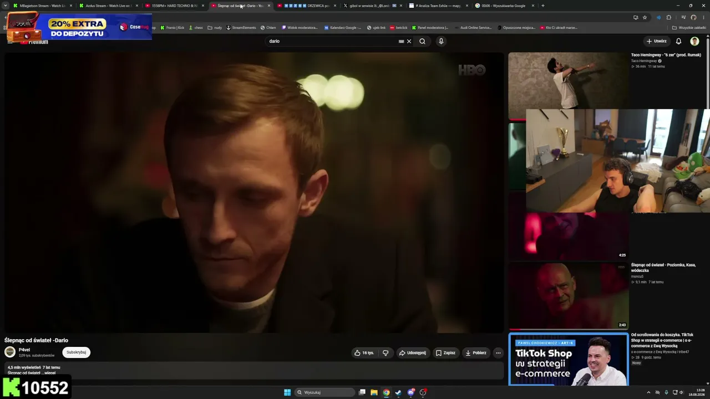Image resolution: width=710 pixels, height=399 pixels.
Task: Click the last red icon on the taskbar
Action: [x=423, y=392]
